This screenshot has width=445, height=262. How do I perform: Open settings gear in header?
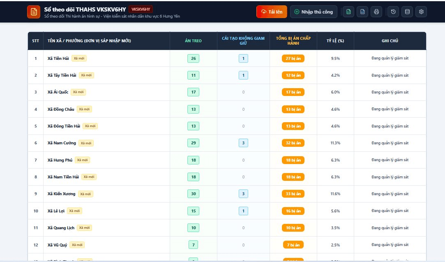click(421, 11)
